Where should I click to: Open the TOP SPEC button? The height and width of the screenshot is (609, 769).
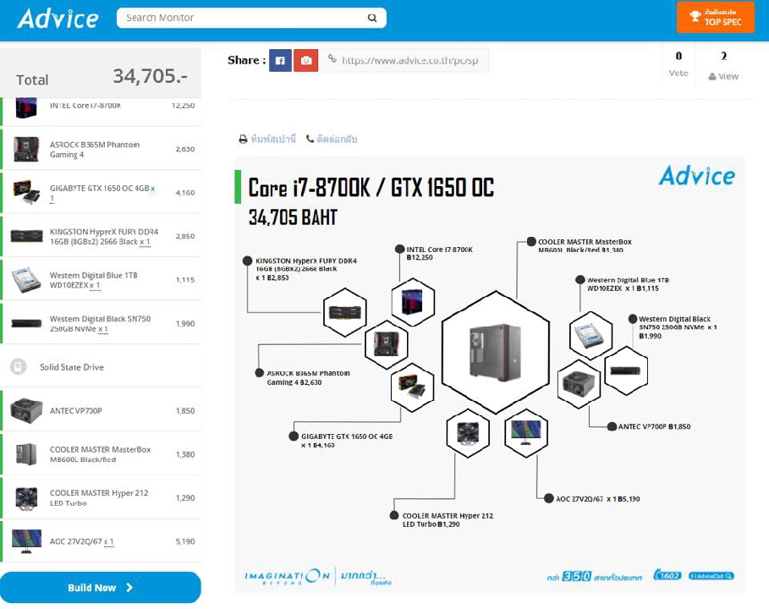click(x=716, y=17)
